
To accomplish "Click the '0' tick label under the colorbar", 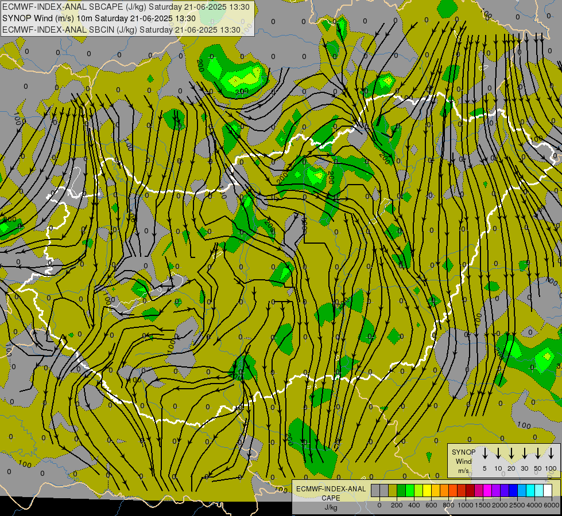I will [x=379, y=505].
